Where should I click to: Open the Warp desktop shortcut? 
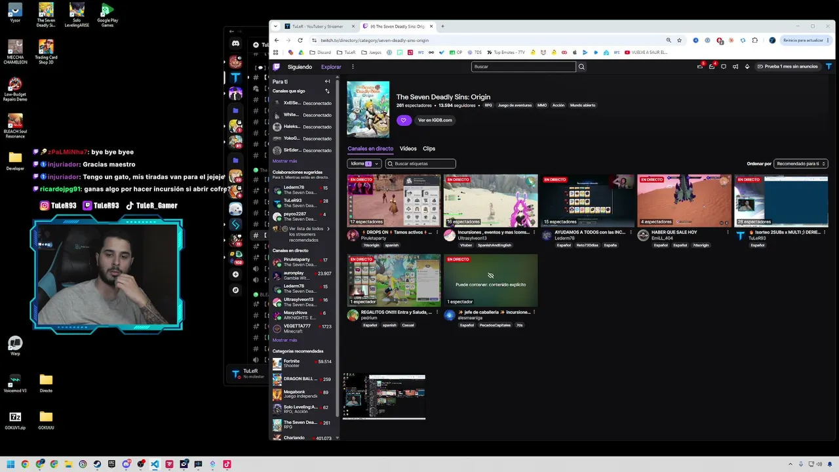15,346
